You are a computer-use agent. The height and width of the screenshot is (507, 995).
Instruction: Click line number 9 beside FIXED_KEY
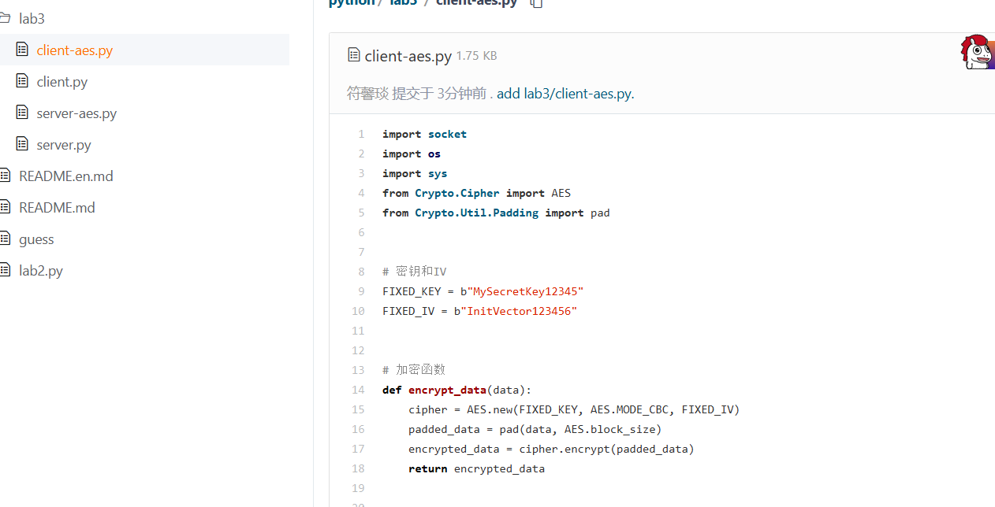(x=361, y=291)
